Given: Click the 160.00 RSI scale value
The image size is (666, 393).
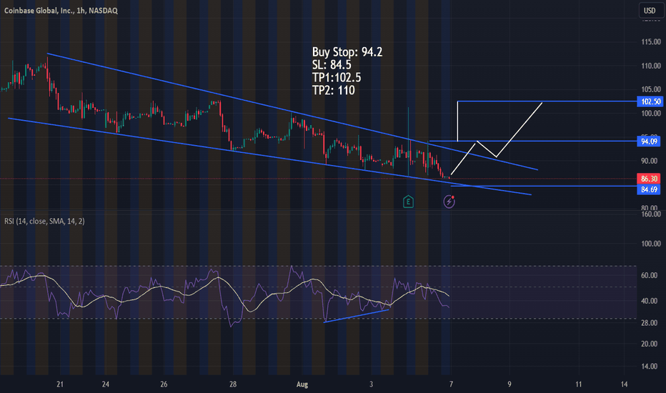Looking at the screenshot, I should coord(649,214).
